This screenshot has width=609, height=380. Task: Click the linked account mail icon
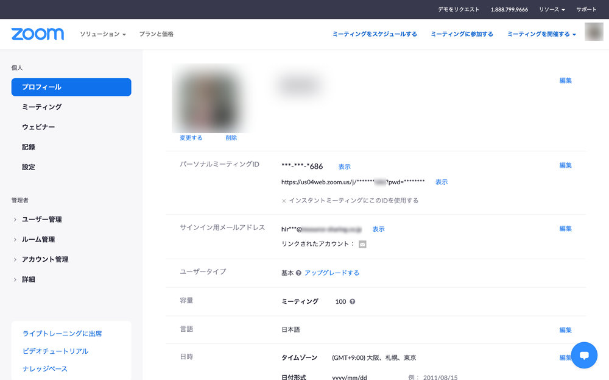point(362,244)
